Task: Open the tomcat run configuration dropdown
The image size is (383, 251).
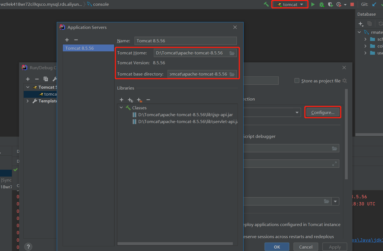Action: click(x=290, y=4)
